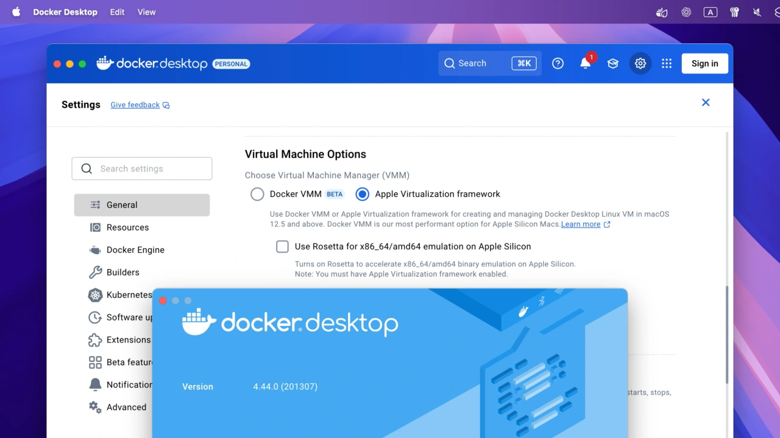Click the settings page vertical scrollbar

point(727,335)
